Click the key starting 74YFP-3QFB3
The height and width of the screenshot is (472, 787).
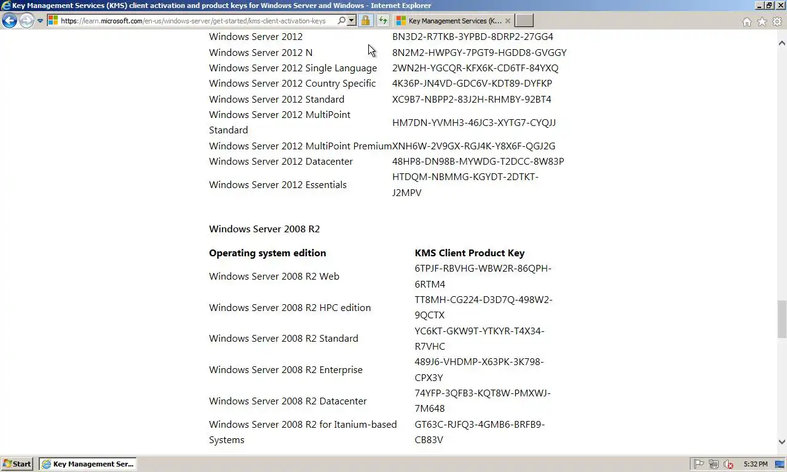click(483, 401)
